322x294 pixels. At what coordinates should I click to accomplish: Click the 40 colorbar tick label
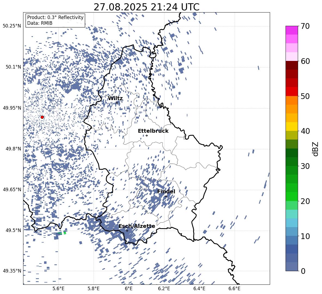click(x=305, y=131)
